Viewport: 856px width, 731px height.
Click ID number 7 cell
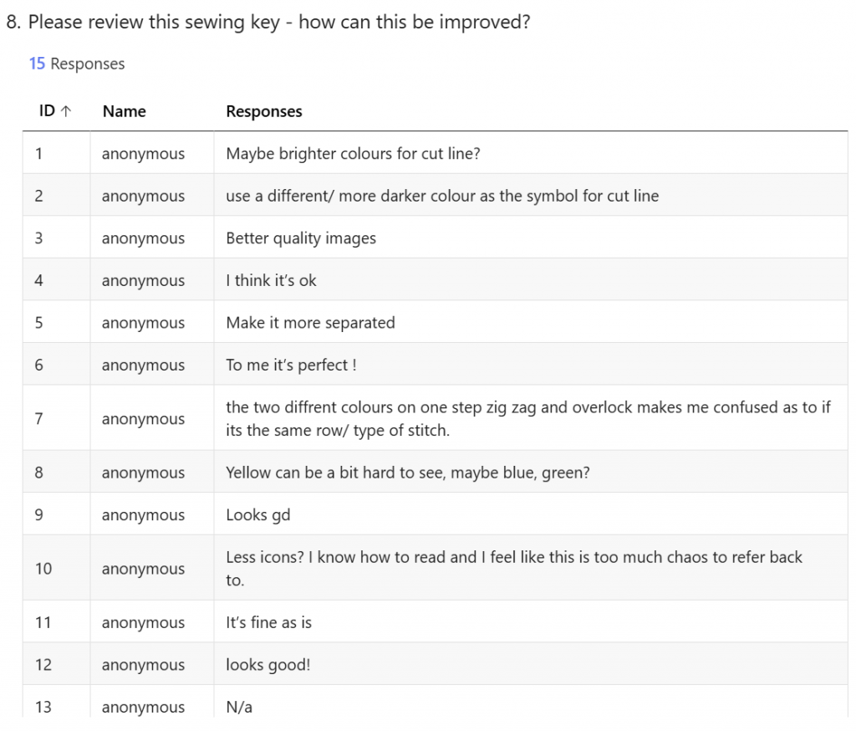click(38, 418)
